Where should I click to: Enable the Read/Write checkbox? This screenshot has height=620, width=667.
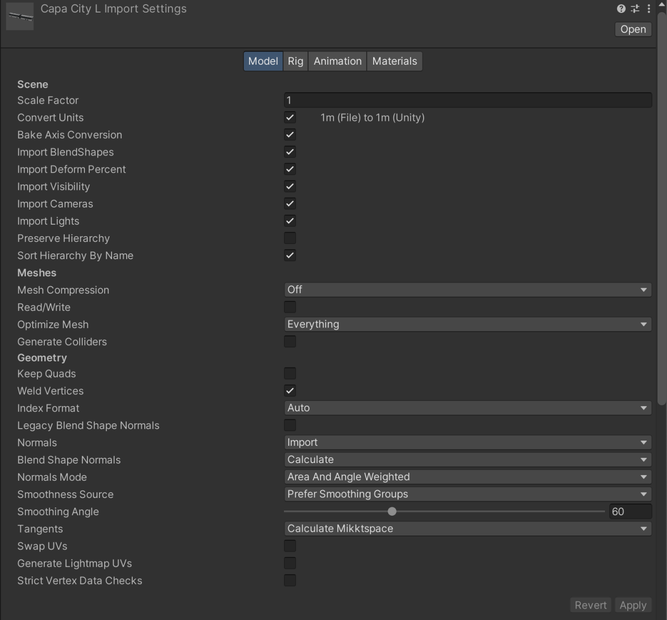290,307
